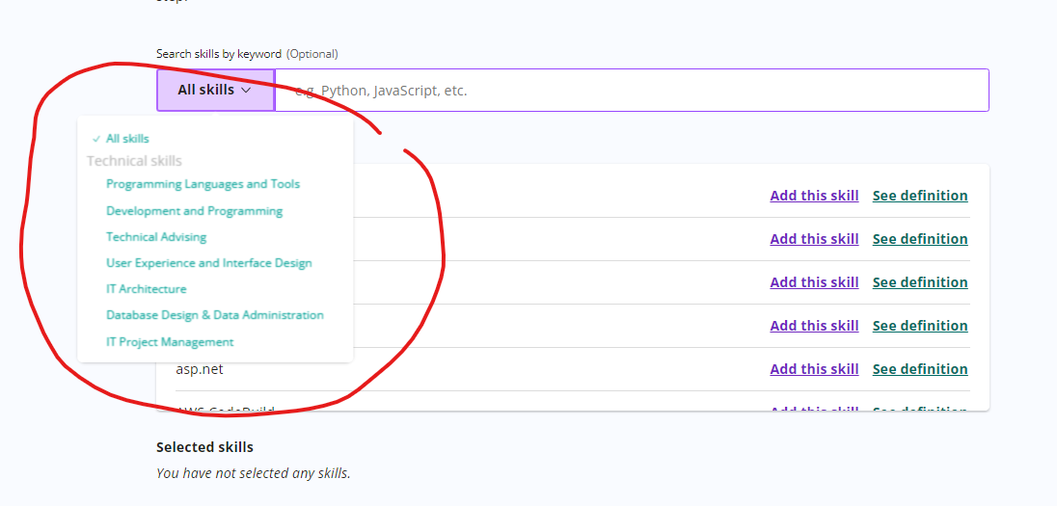1057x506 pixels.
Task: Click the Selected skills heading
Action: click(204, 447)
